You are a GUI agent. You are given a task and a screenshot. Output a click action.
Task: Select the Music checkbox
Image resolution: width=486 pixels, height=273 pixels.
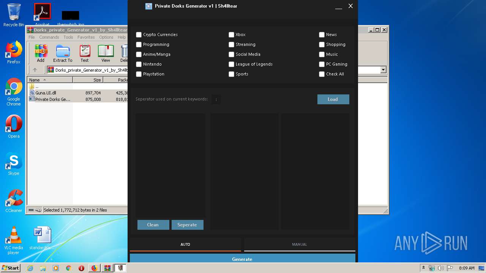coord(322,54)
